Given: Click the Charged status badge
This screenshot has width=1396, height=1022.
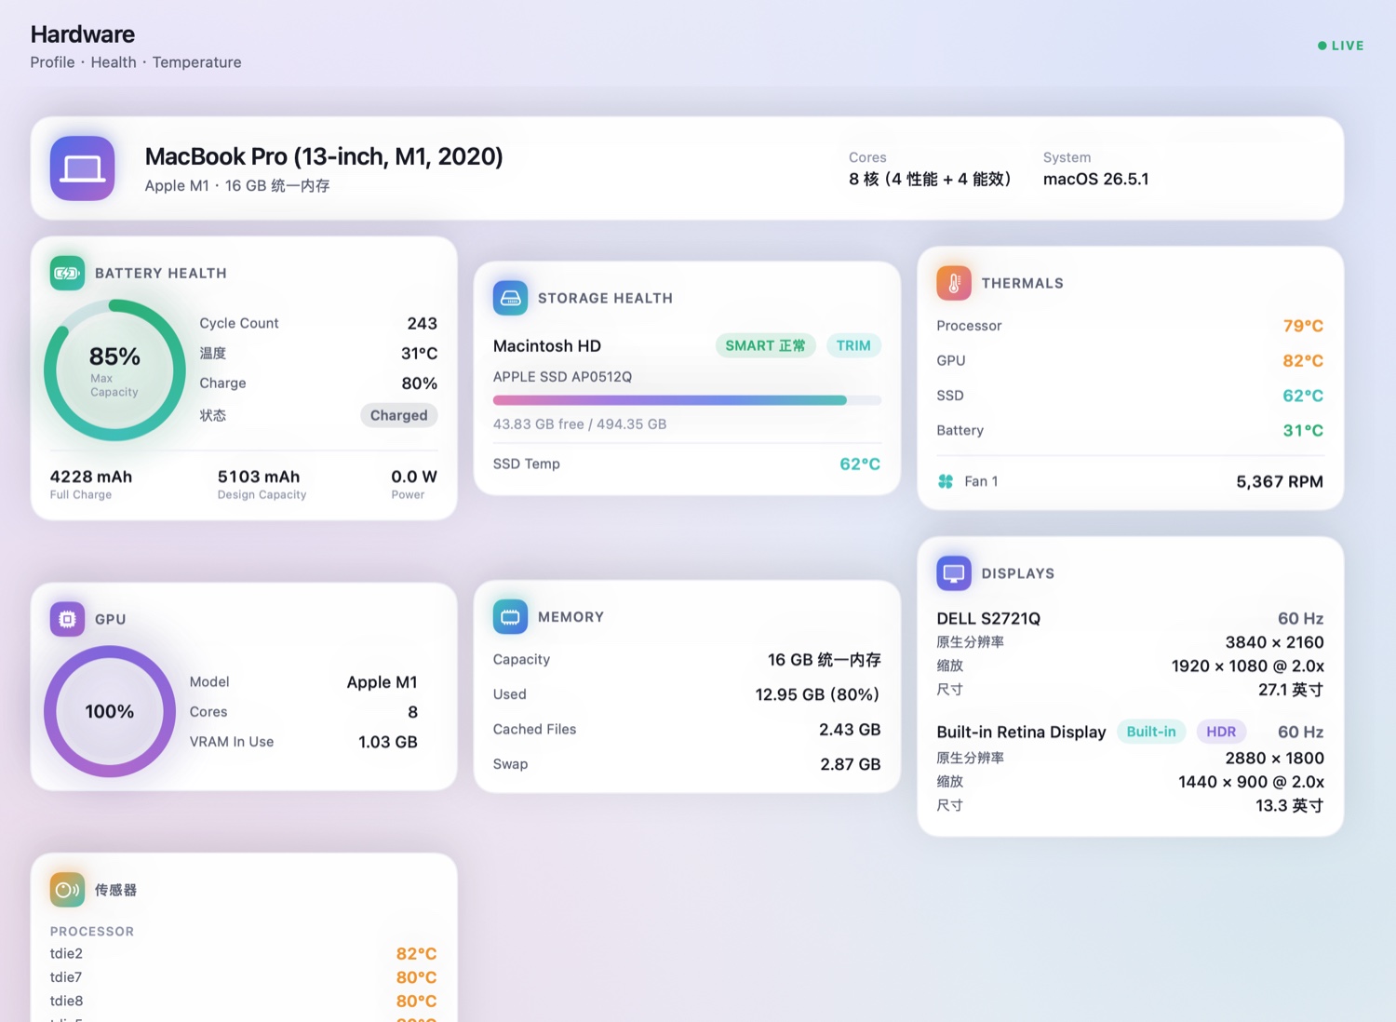Looking at the screenshot, I should 398,415.
